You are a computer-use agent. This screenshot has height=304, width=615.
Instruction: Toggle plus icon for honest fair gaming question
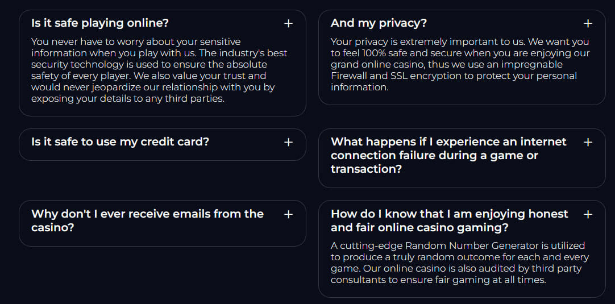pyautogui.click(x=588, y=214)
